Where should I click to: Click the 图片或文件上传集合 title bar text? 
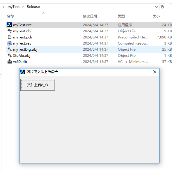42,72
